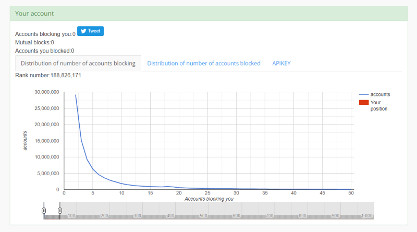
Task: Click the red Your position legend swatch
Action: point(364,103)
